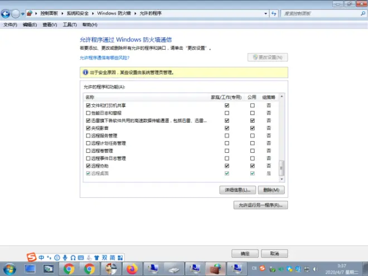
Task: Click the 组策略 column header
Action: (x=269, y=97)
